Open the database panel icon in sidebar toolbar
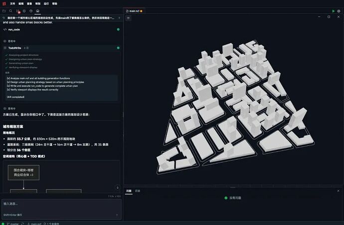Image resolution: width=344 pixels, height=225 pixels. click(24, 11)
